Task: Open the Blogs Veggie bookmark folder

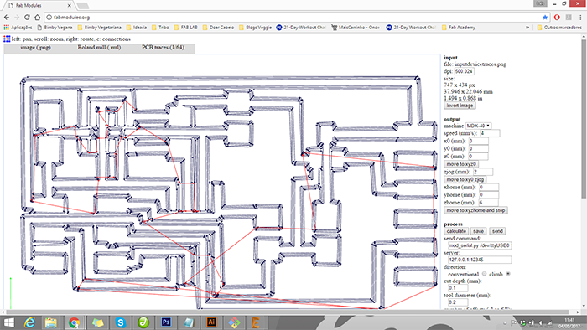Action: 255,28
